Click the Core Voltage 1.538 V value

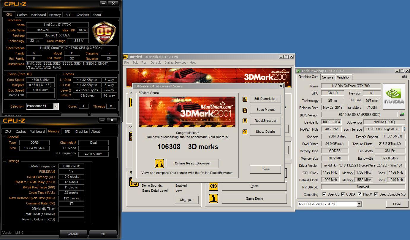[78, 41]
